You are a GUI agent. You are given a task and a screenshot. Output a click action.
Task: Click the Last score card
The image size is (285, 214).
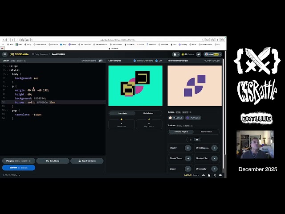pos(122,124)
